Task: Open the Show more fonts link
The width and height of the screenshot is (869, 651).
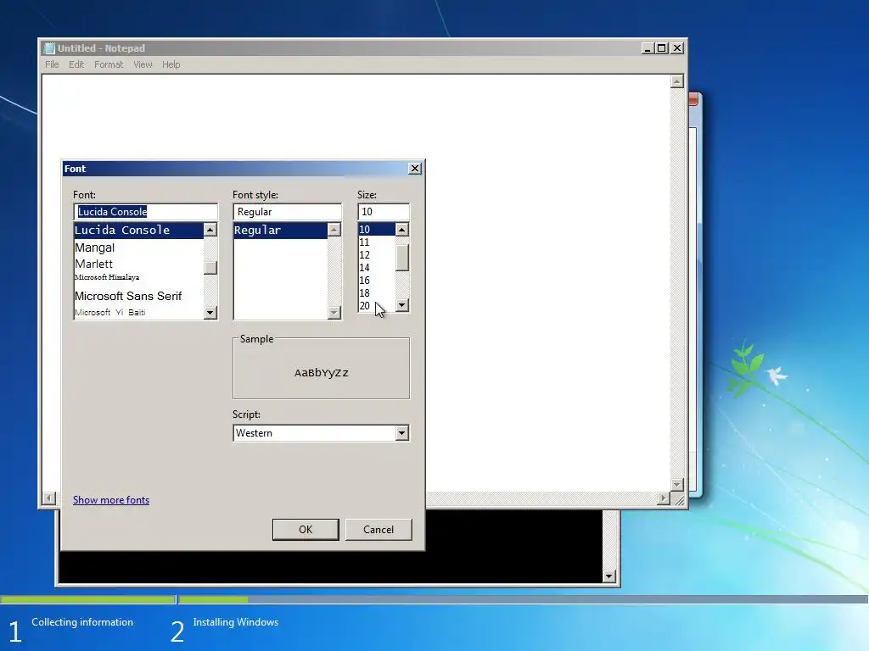Action: click(x=111, y=500)
